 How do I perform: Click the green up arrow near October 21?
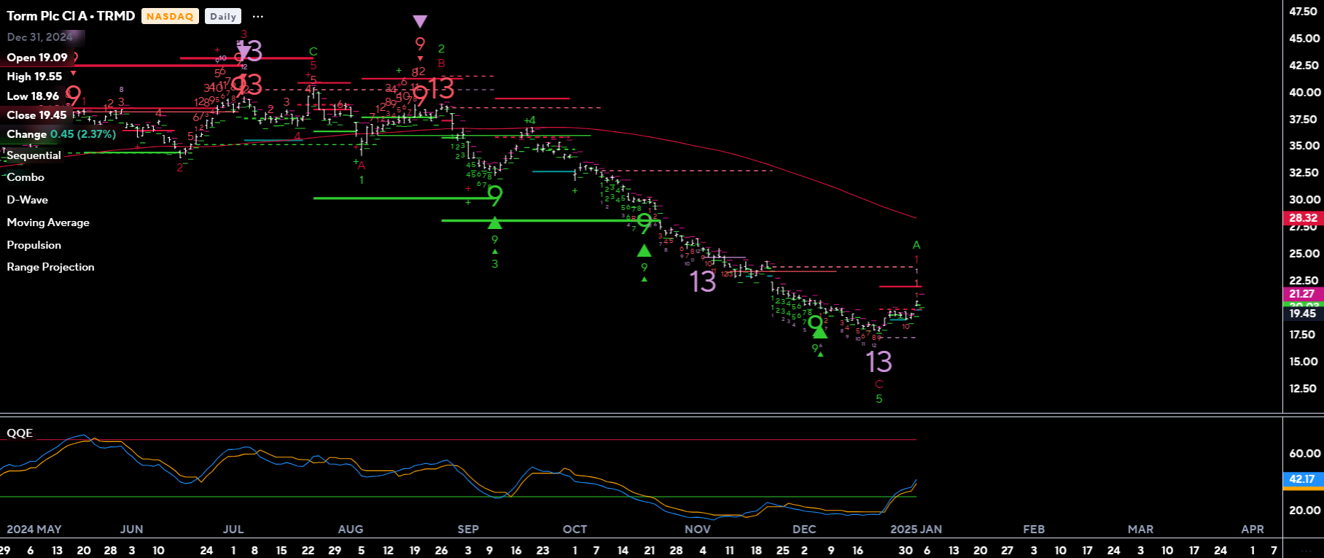point(644,250)
